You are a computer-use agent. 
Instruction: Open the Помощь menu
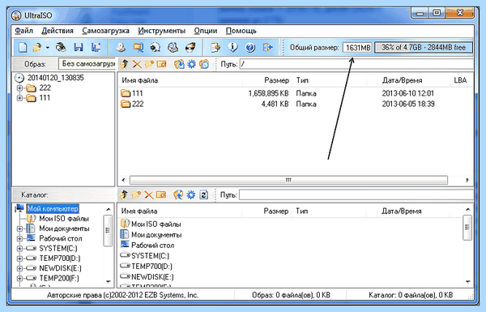[x=241, y=31]
